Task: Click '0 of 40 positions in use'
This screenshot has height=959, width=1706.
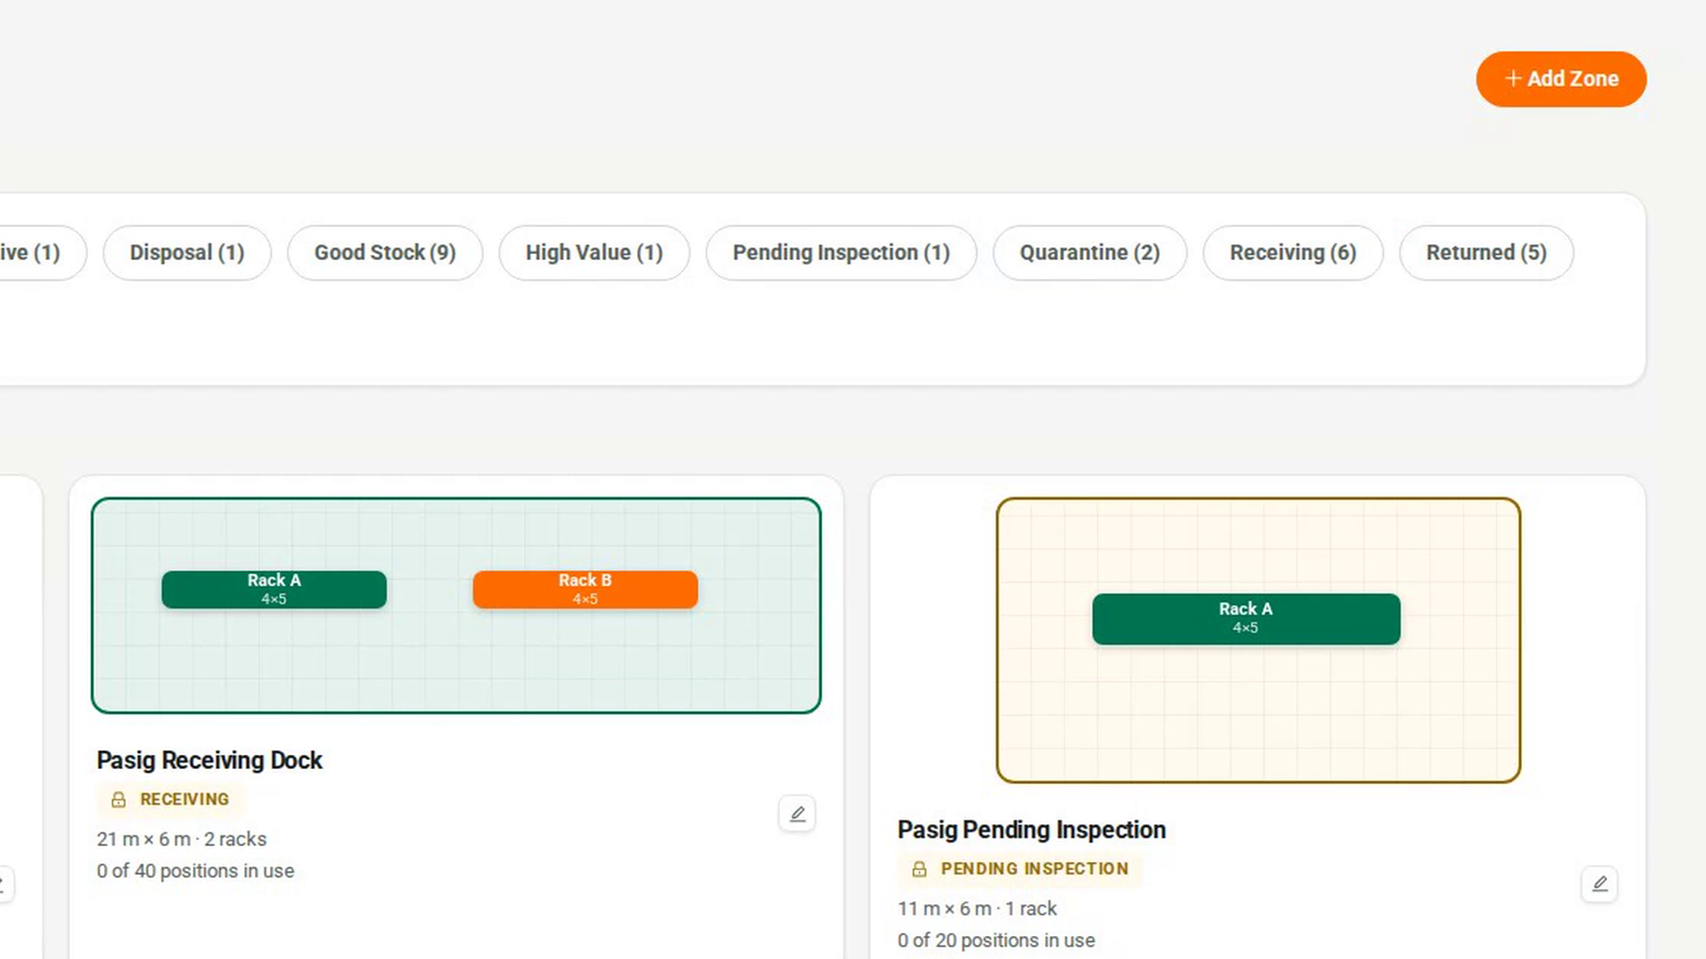Action: pos(195,871)
